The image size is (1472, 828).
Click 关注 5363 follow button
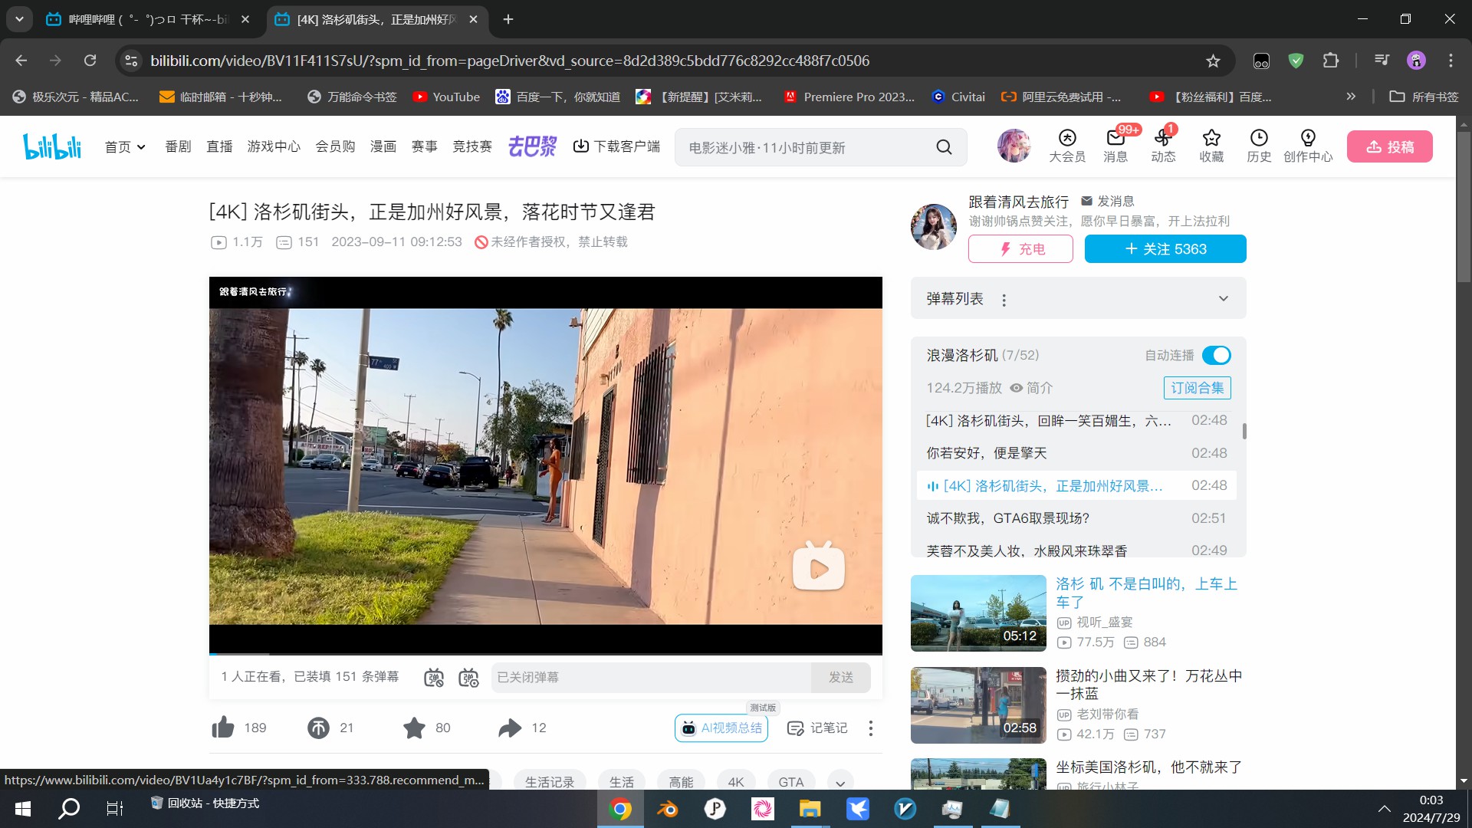(1165, 249)
